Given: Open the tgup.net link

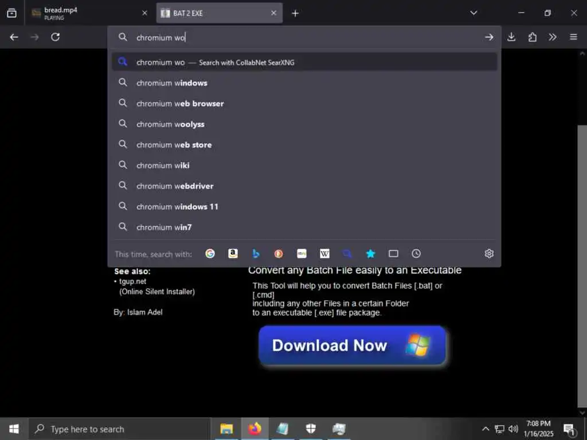Looking at the screenshot, I should (x=132, y=281).
